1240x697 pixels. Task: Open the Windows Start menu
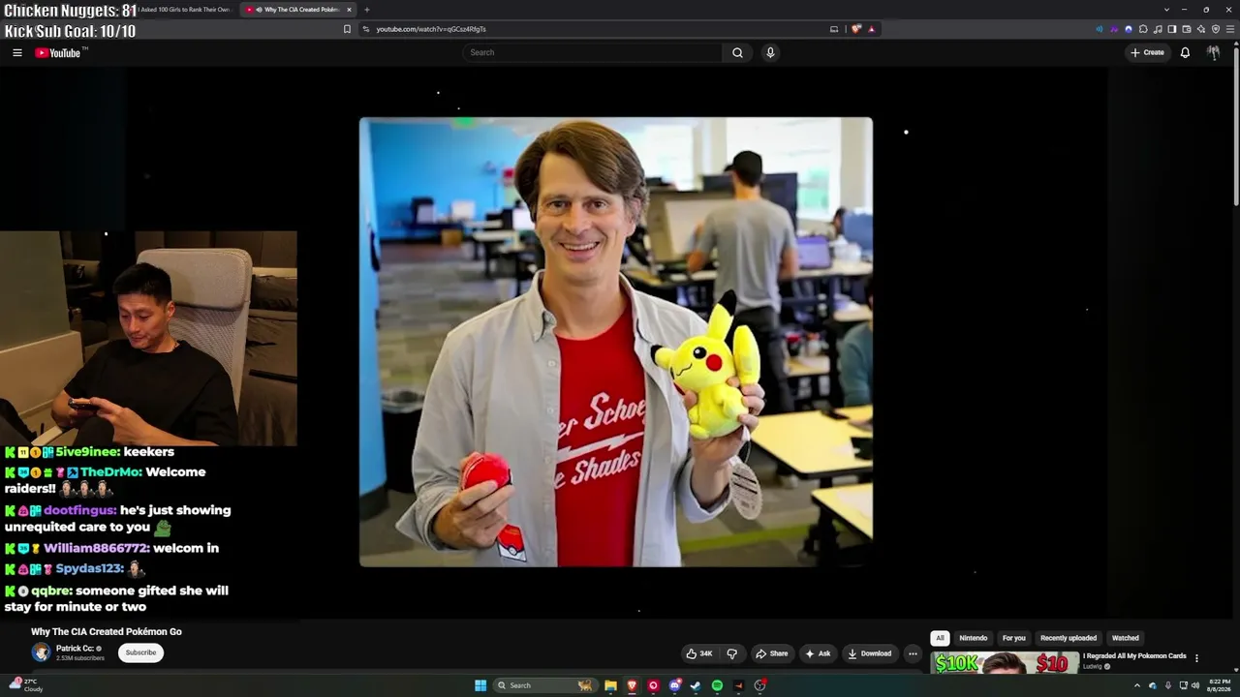[480, 685]
